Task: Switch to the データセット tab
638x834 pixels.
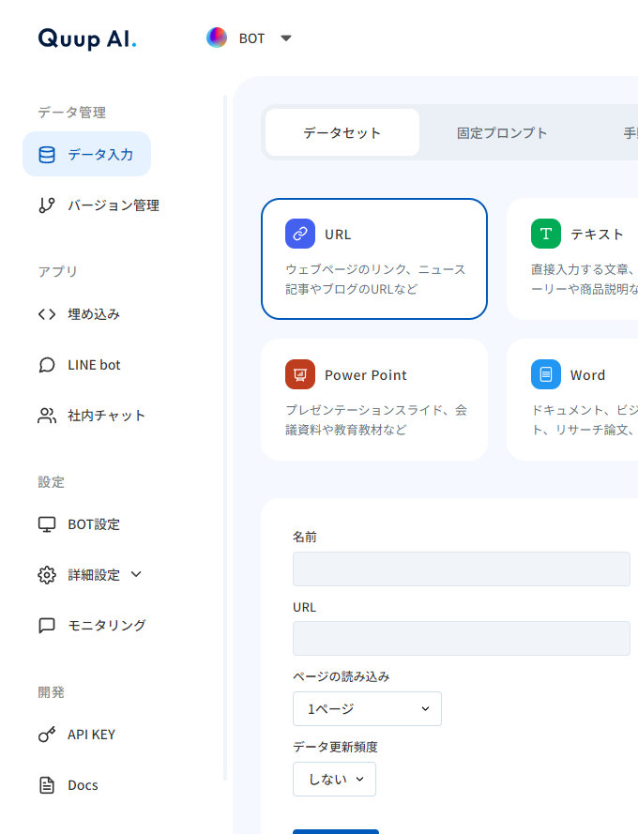Action: click(342, 132)
